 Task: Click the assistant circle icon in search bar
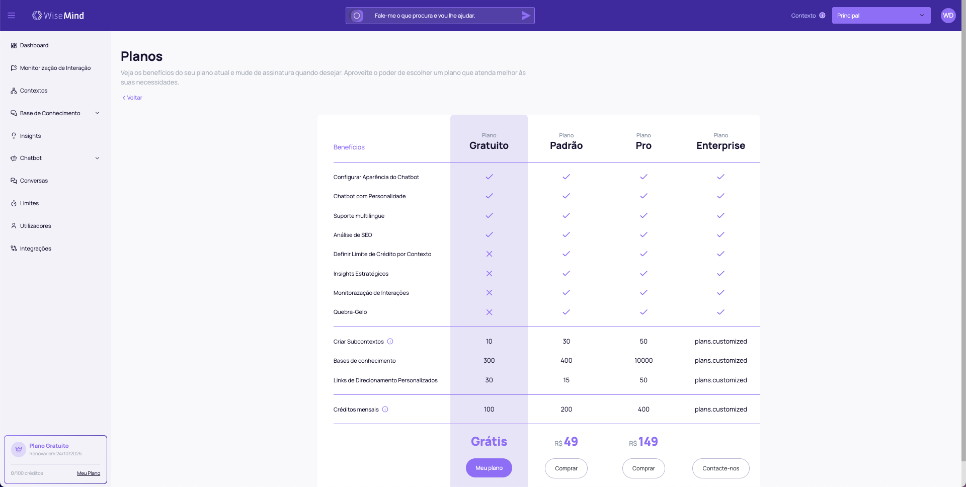(x=357, y=16)
